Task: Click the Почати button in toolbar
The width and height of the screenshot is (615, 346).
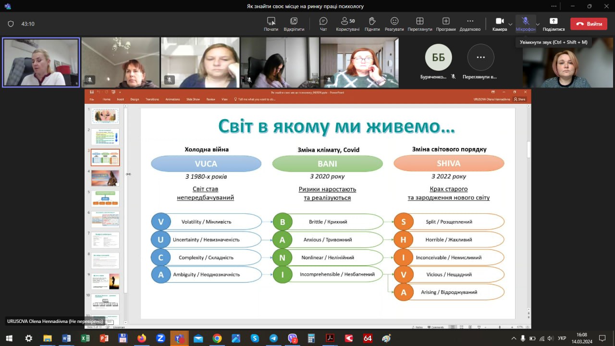Action: [x=271, y=24]
